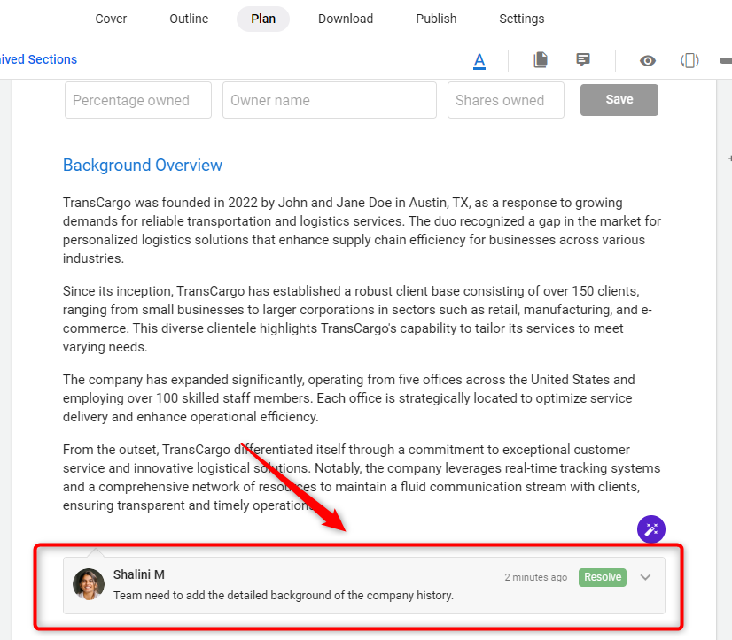Switch to the Cover tab
The height and width of the screenshot is (640, 732).
click(x=111, y=19)
